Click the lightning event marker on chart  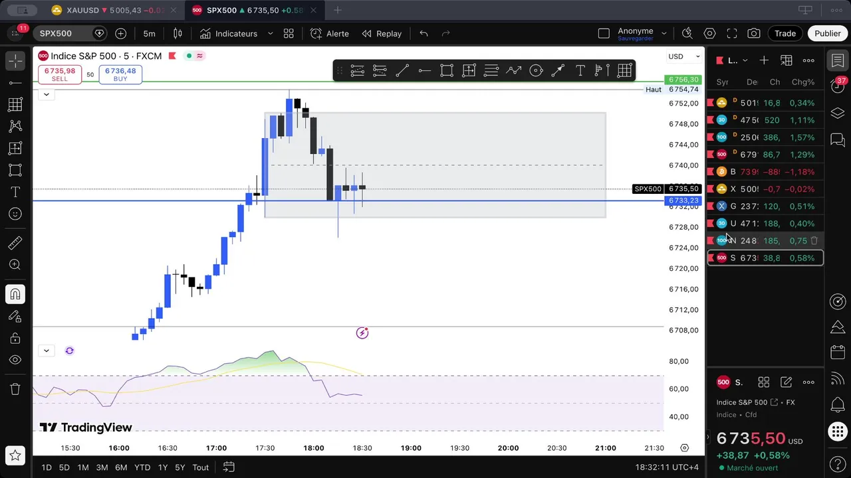pos(362,333)
